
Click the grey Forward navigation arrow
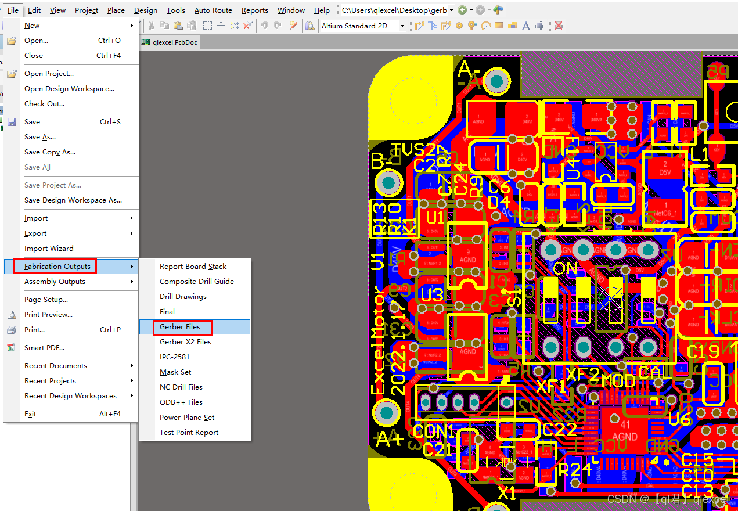(480, 10)
